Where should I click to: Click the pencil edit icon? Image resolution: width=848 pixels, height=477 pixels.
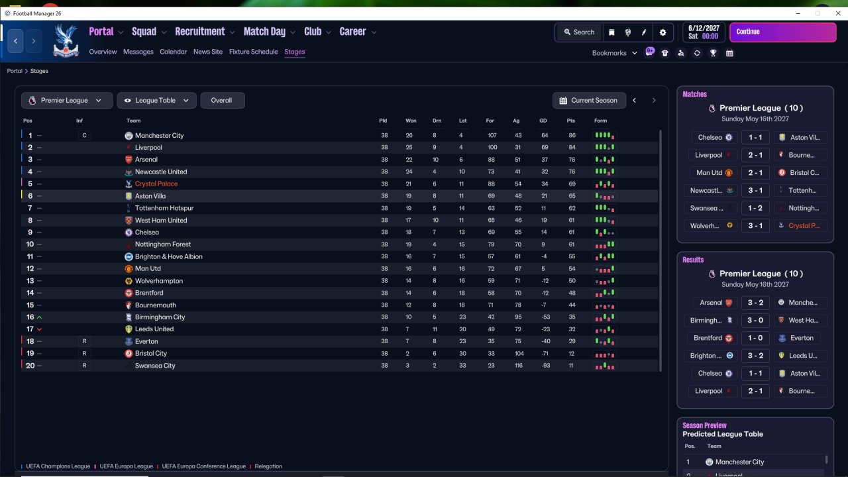click(643, 32)
